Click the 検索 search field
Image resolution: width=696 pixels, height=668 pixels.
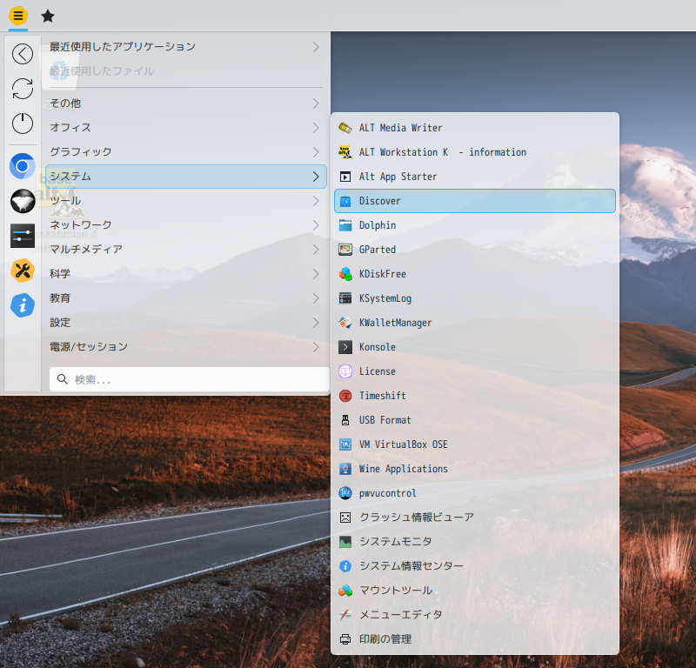[x=189, y=379]
